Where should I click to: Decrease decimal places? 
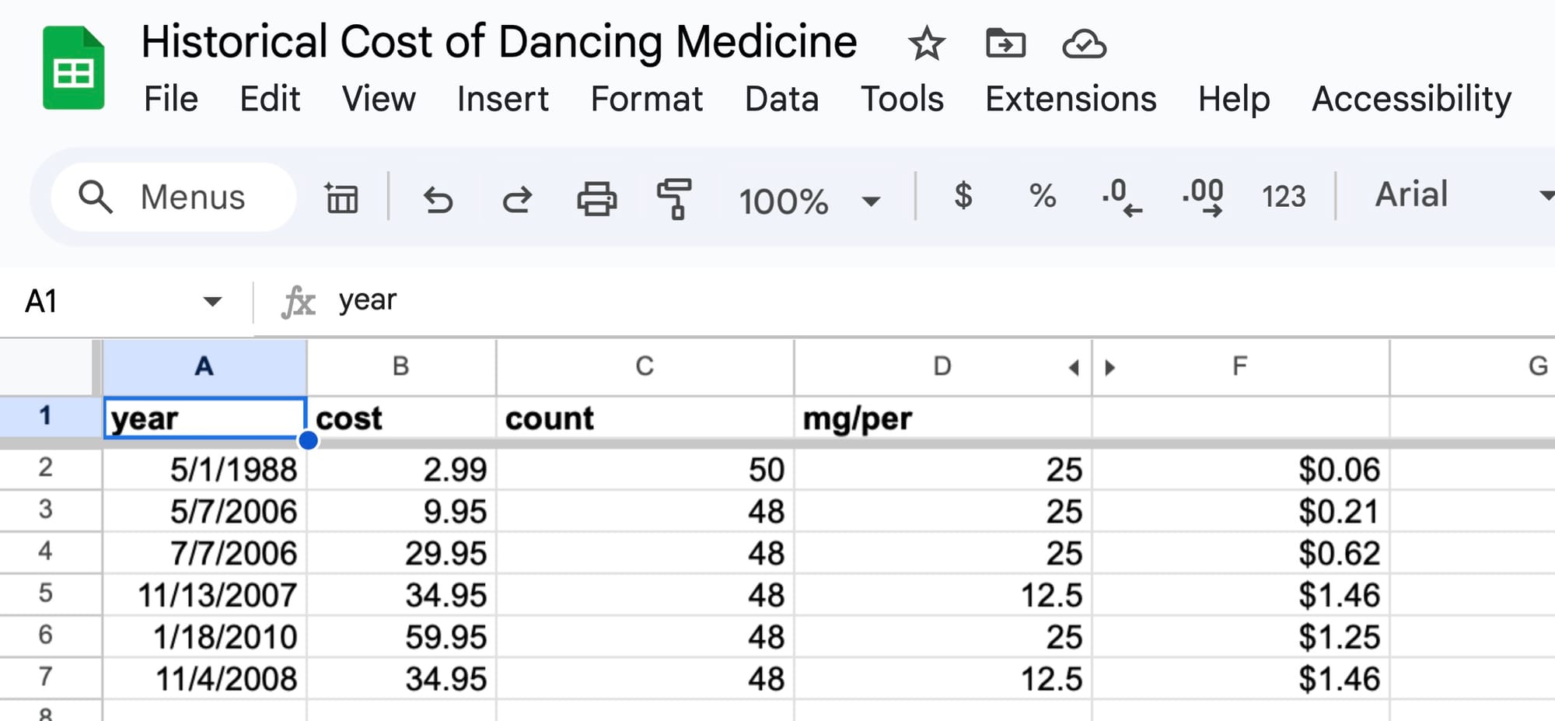tap(1122, 198)
